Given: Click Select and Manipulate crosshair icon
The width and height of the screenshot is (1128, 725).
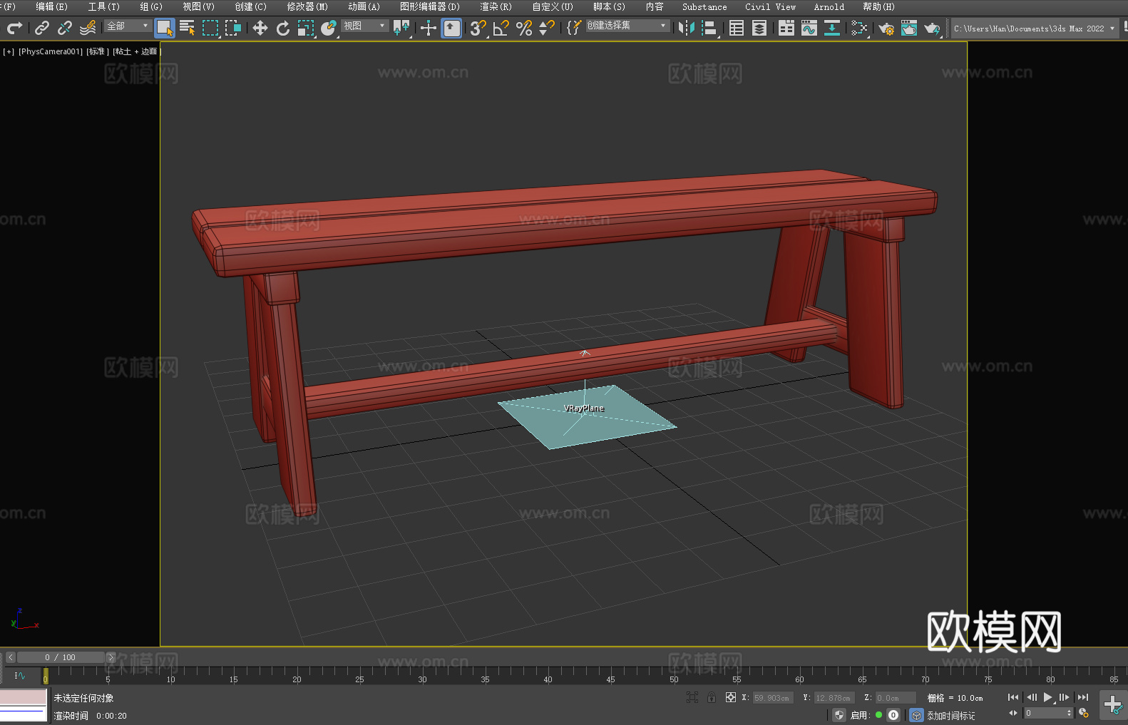Looking at the screenshot, I should 429,28.
